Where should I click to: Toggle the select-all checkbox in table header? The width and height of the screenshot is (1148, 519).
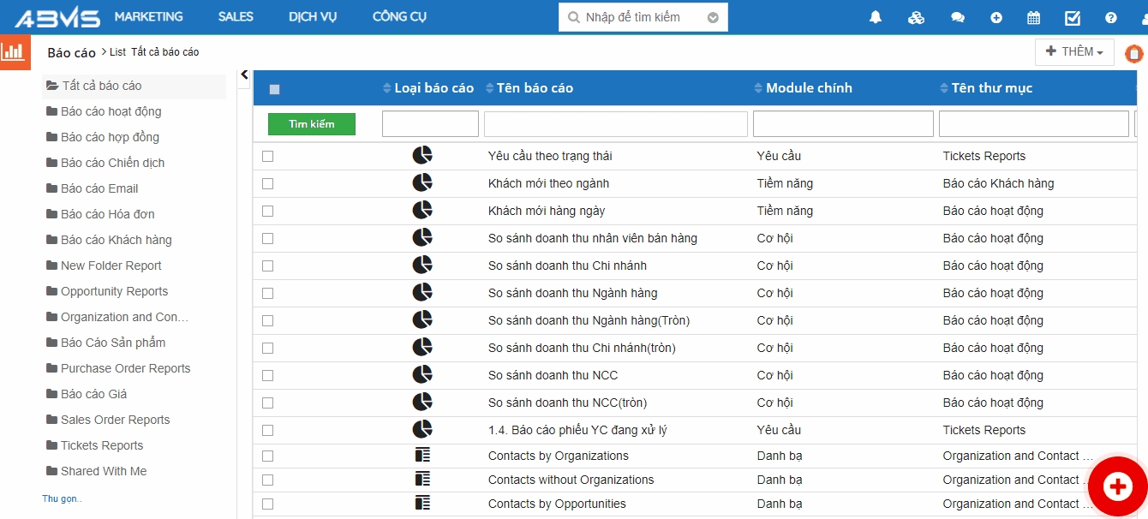[x=275, y=89]
